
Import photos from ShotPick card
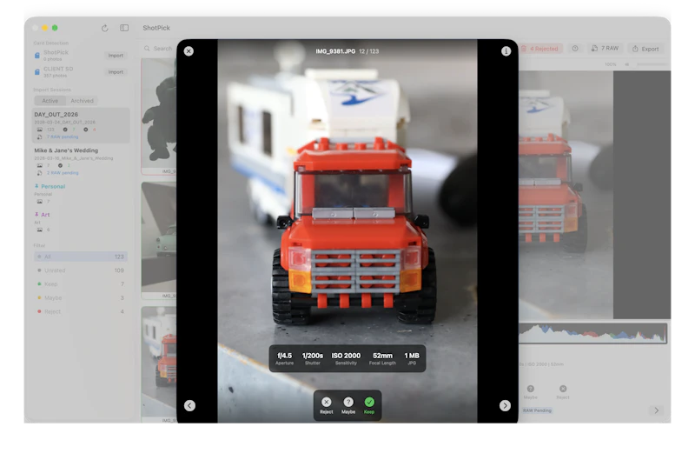click(x=116, y=56)
